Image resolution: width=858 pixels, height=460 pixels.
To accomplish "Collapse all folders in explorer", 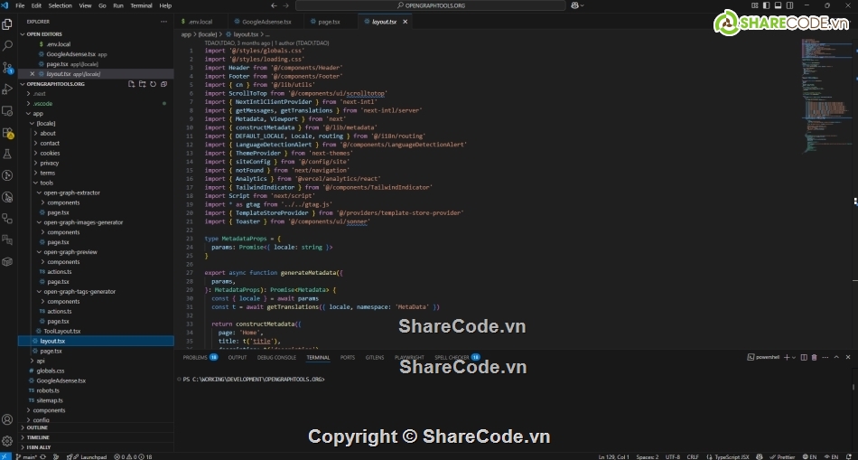I will pyautogui.click(x=163, y=84).
